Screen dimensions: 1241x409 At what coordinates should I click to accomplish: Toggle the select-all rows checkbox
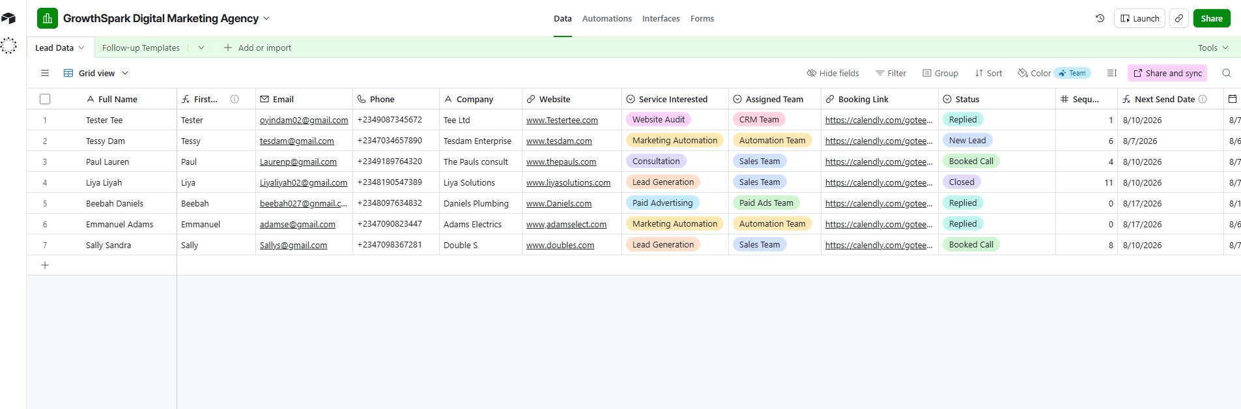coord(45,99)
